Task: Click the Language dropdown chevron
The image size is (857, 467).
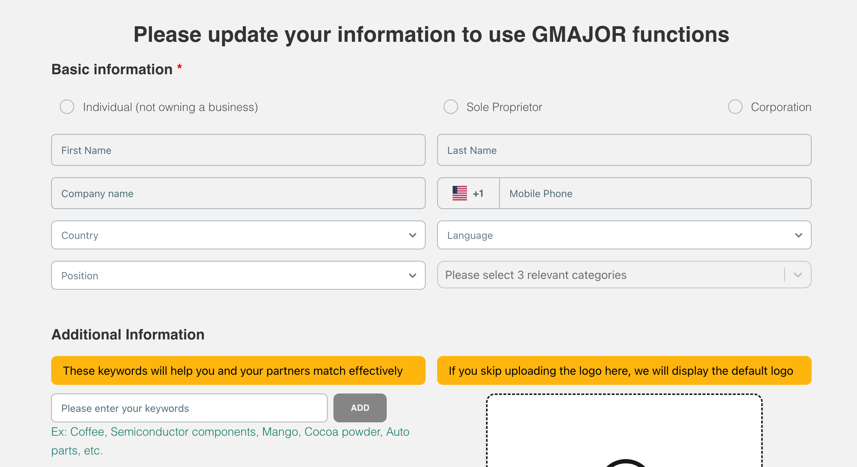Action: 798,235
